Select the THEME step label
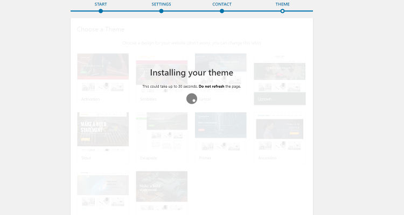Image resolution: width=404 pixels, height=215 pixels. click(x=282, y=4)
